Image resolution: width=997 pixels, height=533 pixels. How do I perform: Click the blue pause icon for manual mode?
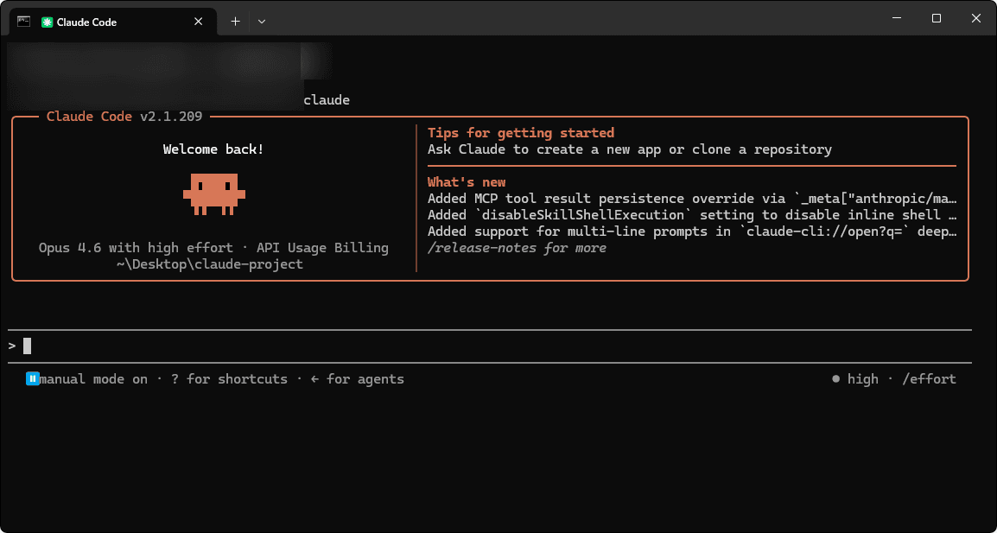[33, 379]
